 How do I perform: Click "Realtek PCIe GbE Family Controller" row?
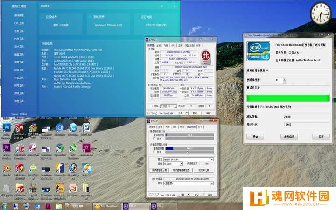click(x=73, y=87)
